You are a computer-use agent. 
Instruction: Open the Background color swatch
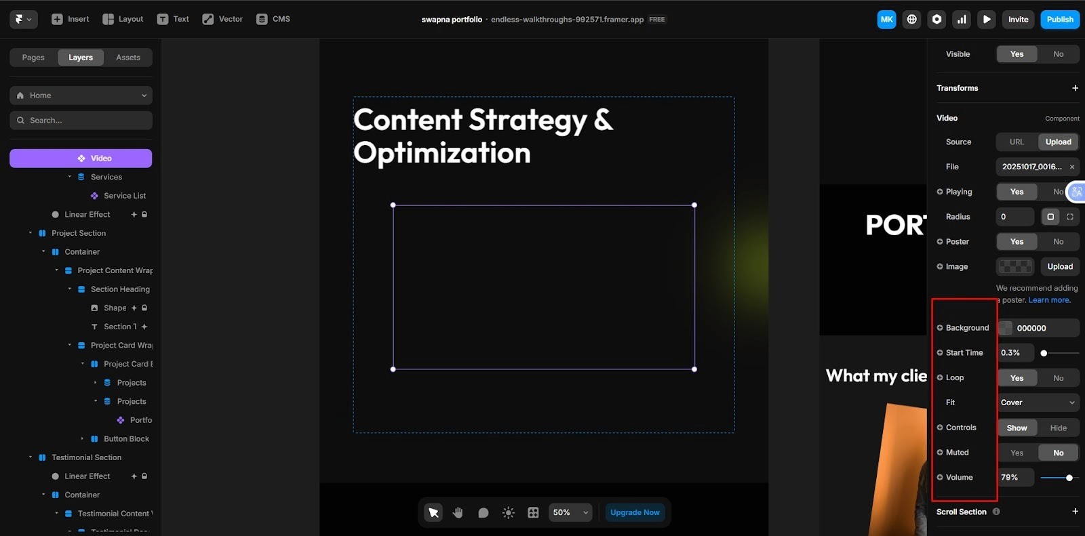1006,328
